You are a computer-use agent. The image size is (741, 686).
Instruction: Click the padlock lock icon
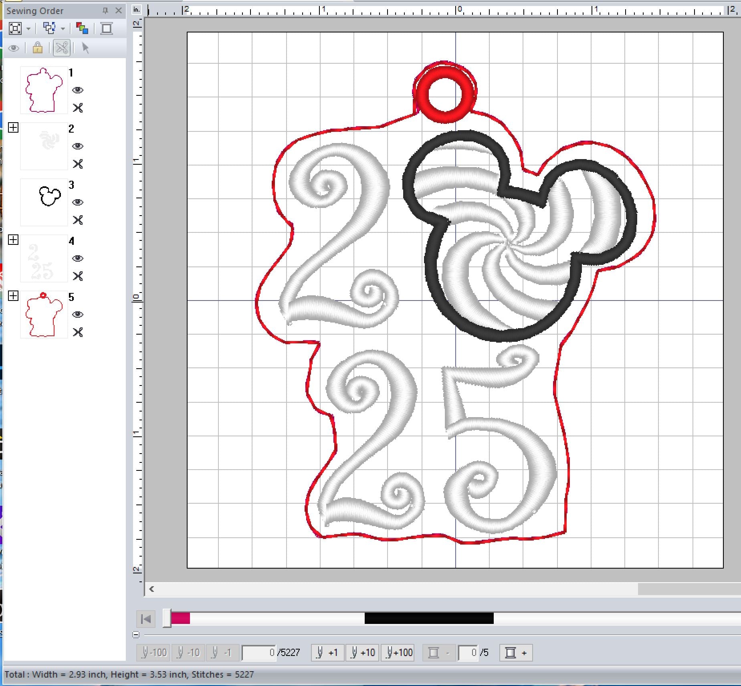click(x=38, y=48)
